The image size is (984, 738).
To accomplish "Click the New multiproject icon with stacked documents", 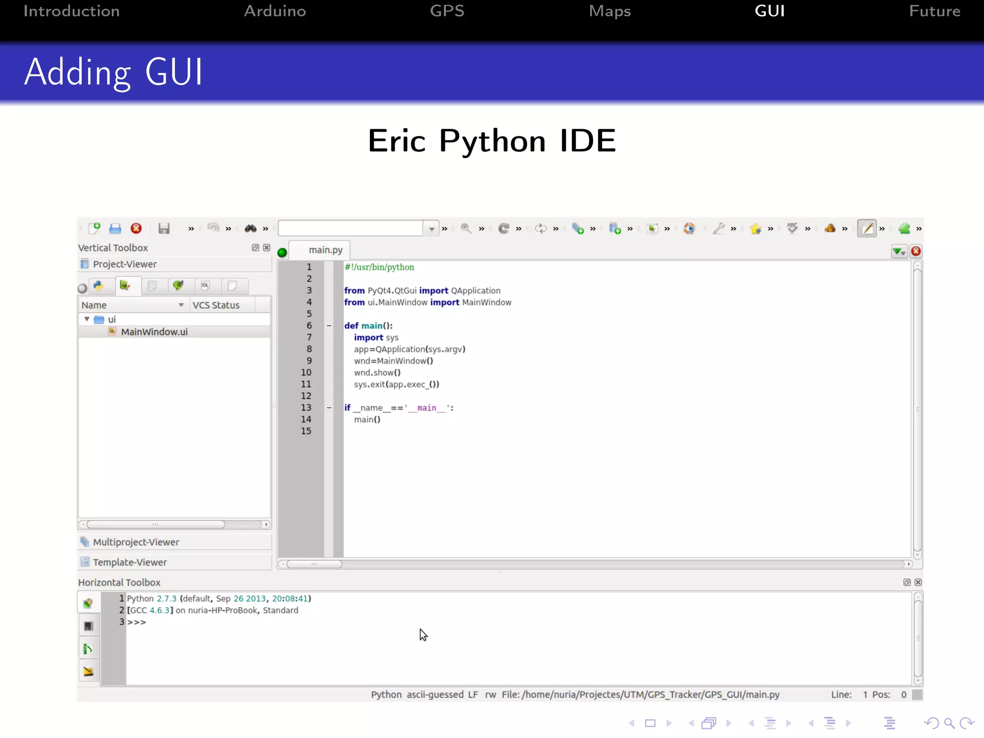I will [578, 228].
